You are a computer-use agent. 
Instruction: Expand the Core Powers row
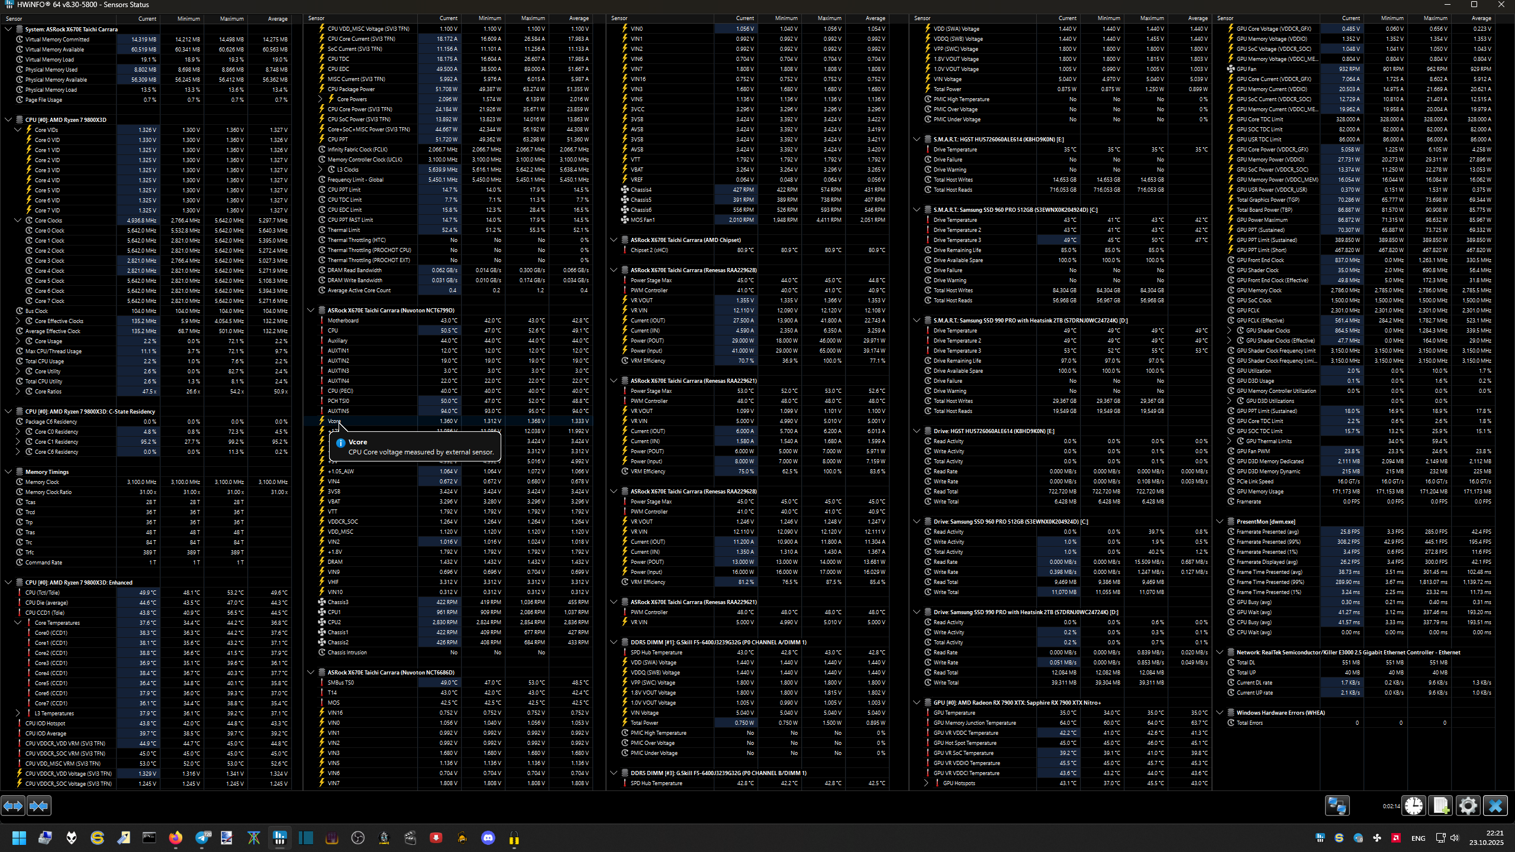320,99
